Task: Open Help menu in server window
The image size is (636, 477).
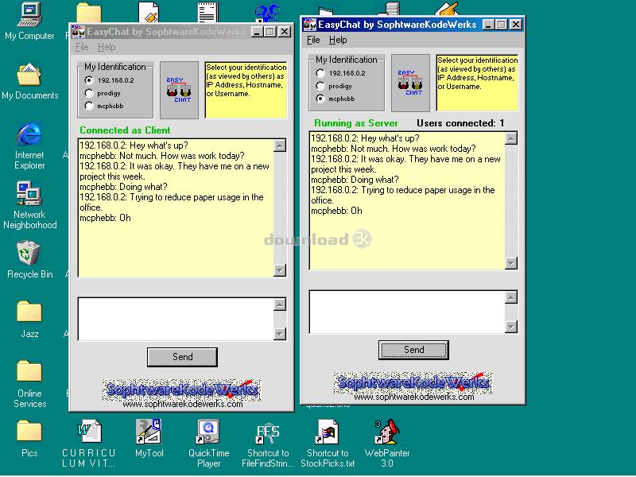Action: pyautogui.click(x=338, y=40)
